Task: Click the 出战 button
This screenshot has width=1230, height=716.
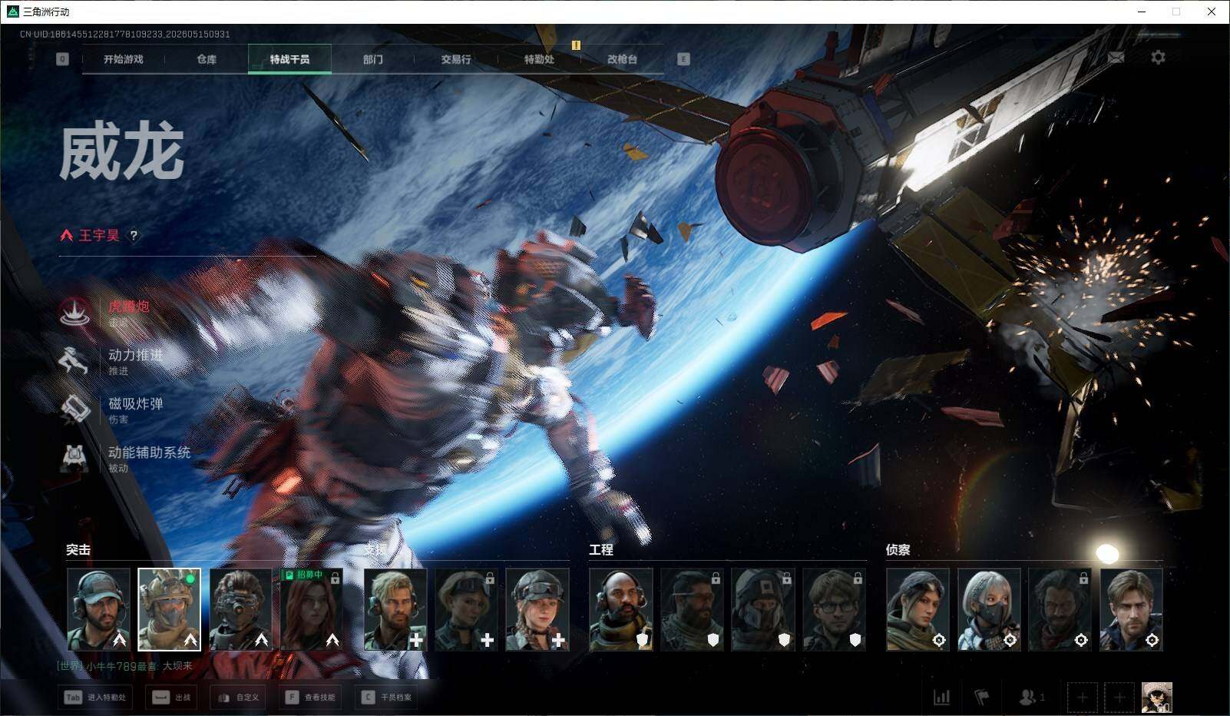Action: coord(171,698)
